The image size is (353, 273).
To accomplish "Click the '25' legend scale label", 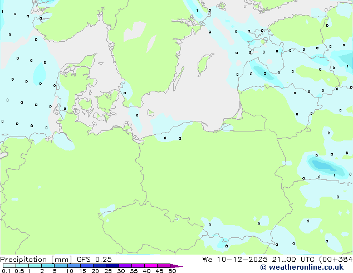I will (x=108, y=271).
